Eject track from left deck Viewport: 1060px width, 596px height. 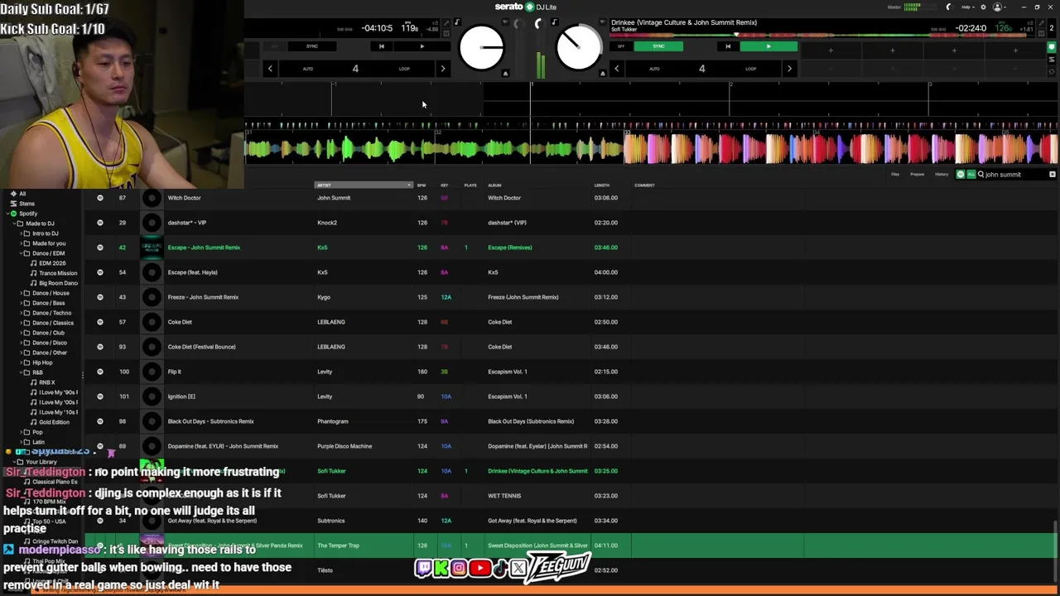[x=505, y=74]
